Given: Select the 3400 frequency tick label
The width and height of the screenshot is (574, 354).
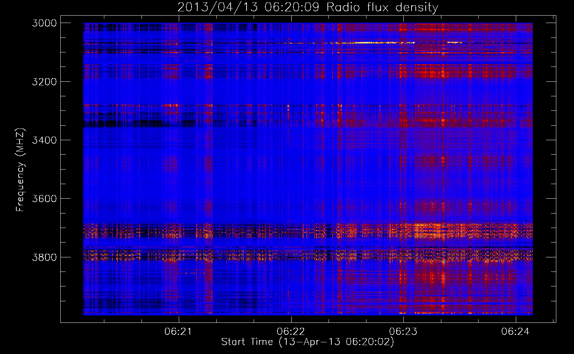Looking at the screenshot, I should 44,140.
